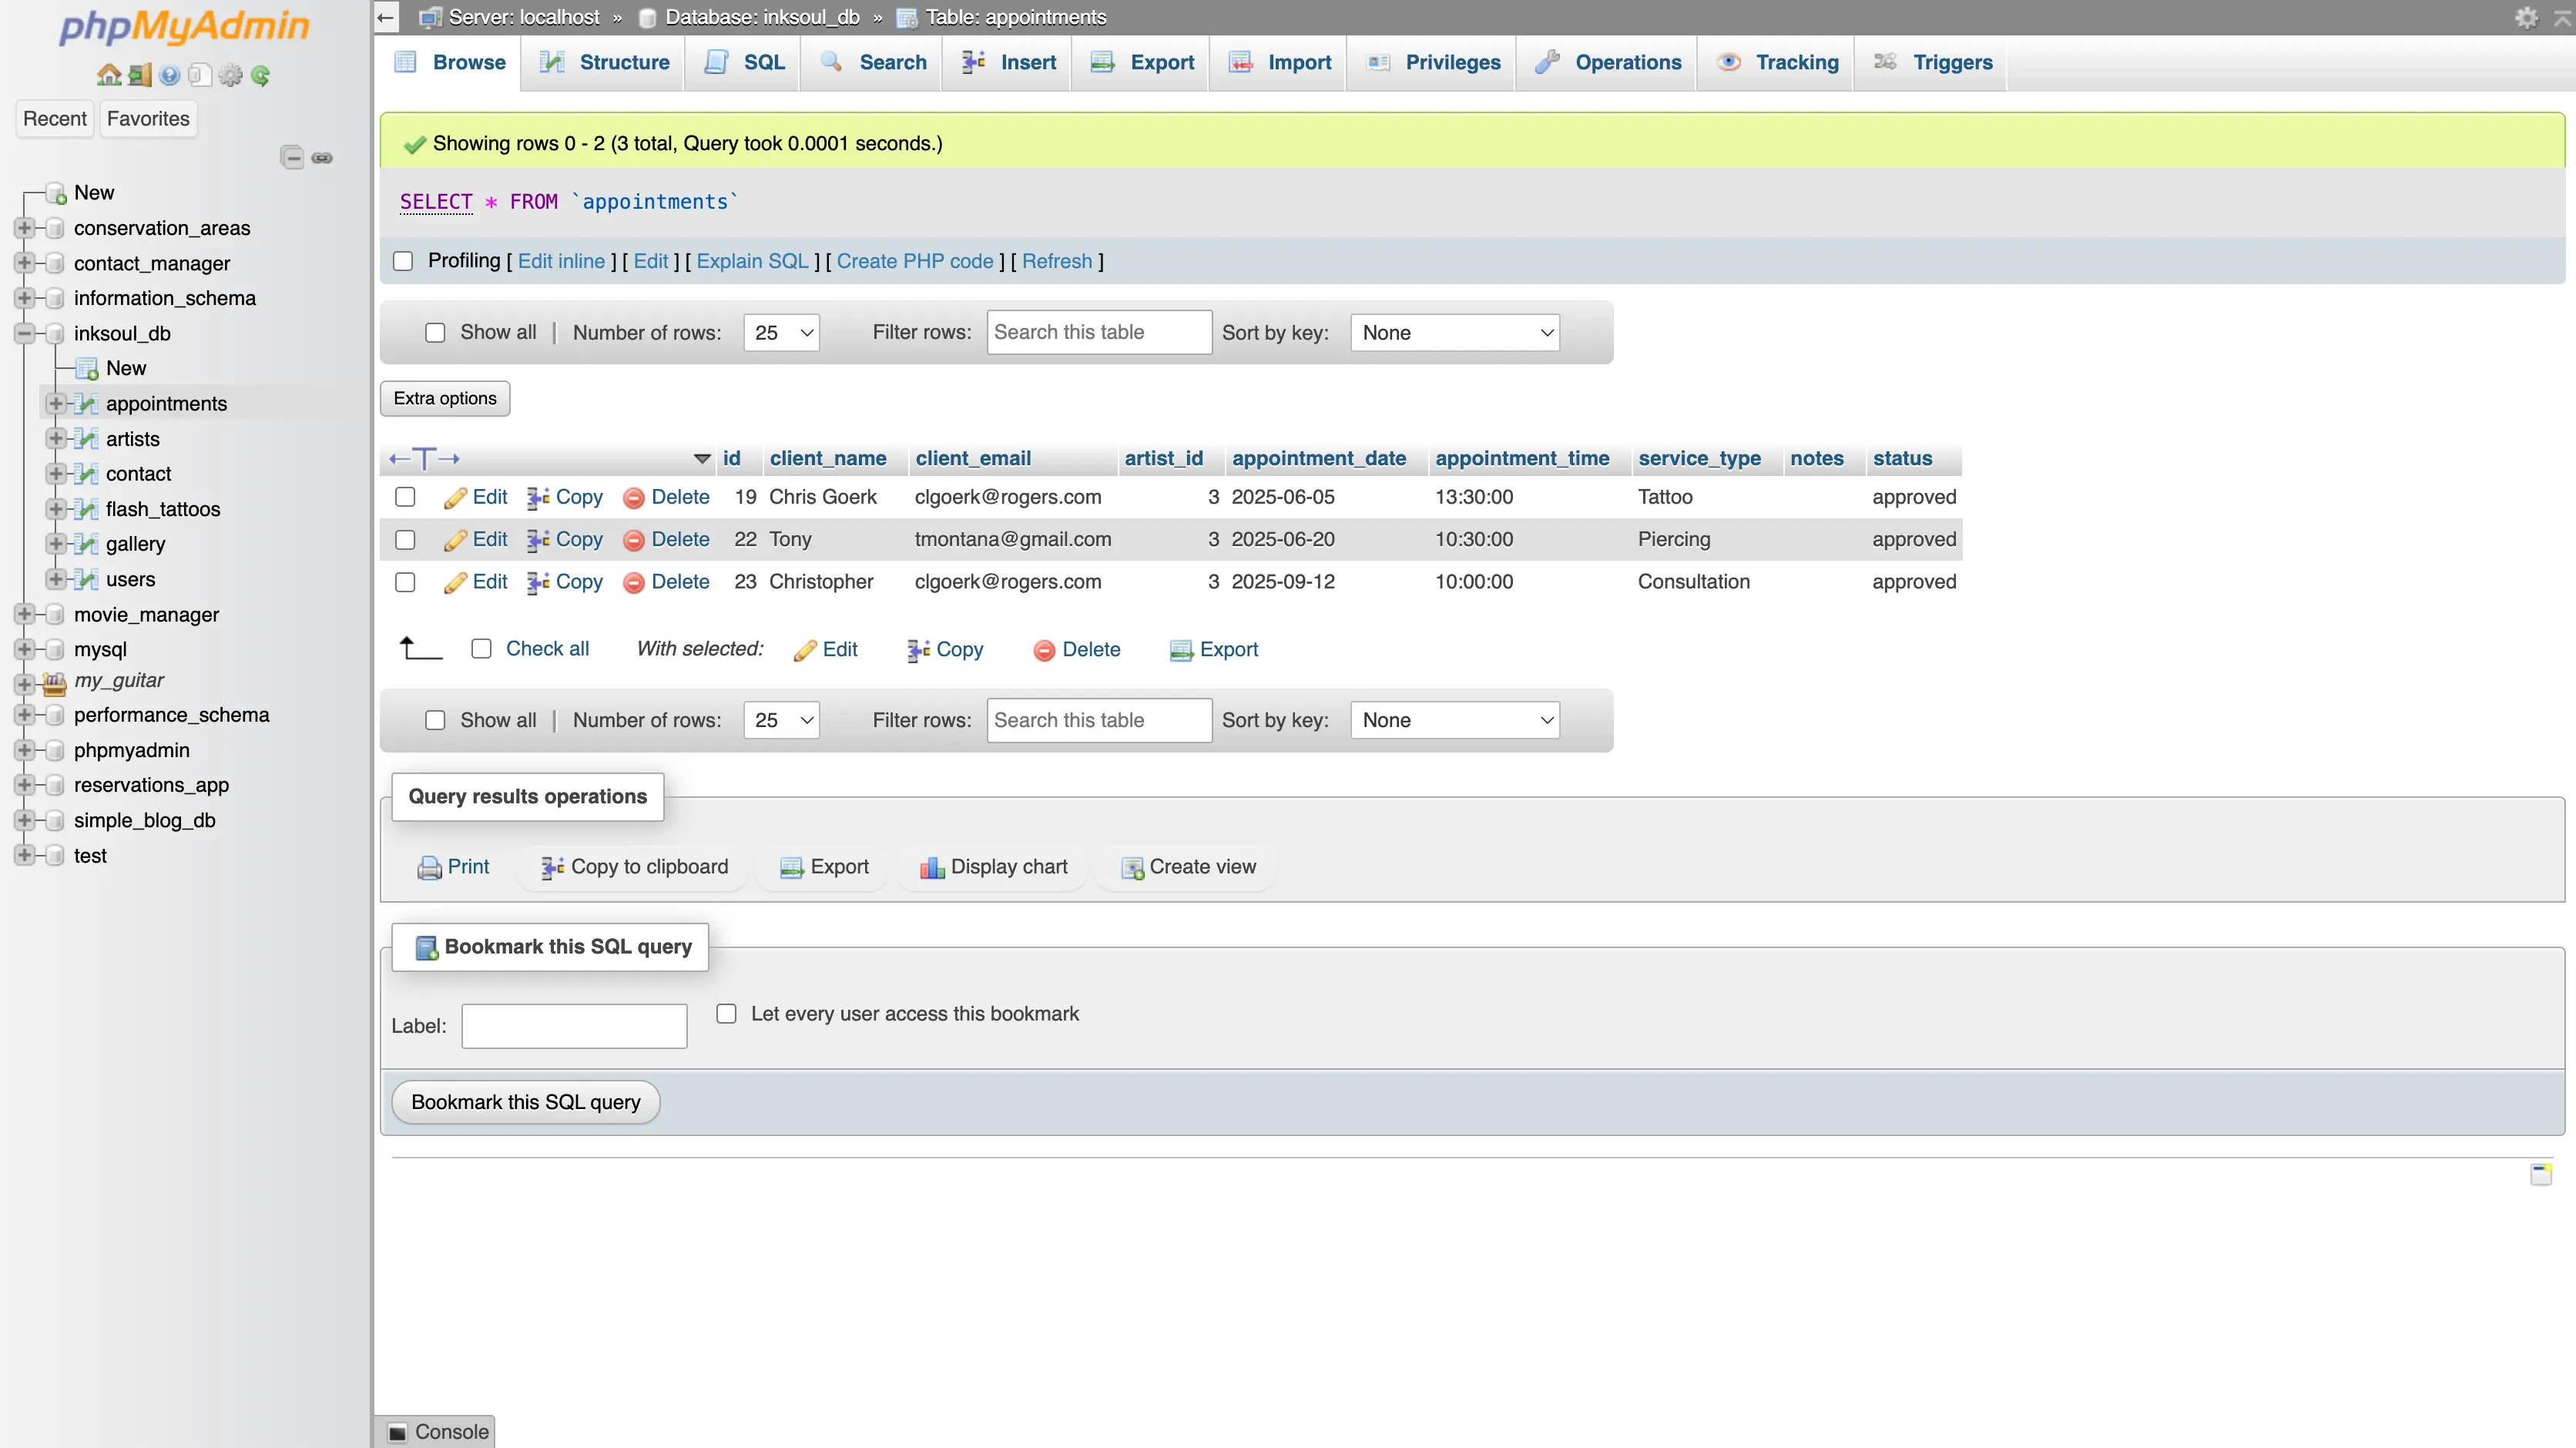Click With selected Delete icon

click(1044, 651)
